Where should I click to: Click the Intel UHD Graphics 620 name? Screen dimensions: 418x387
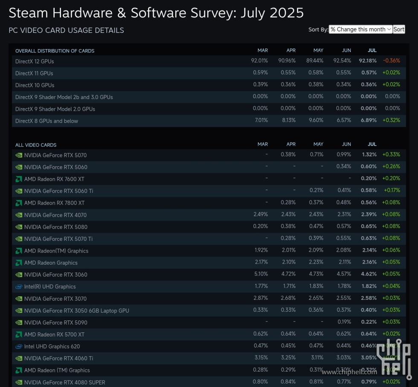coord(52,347)
